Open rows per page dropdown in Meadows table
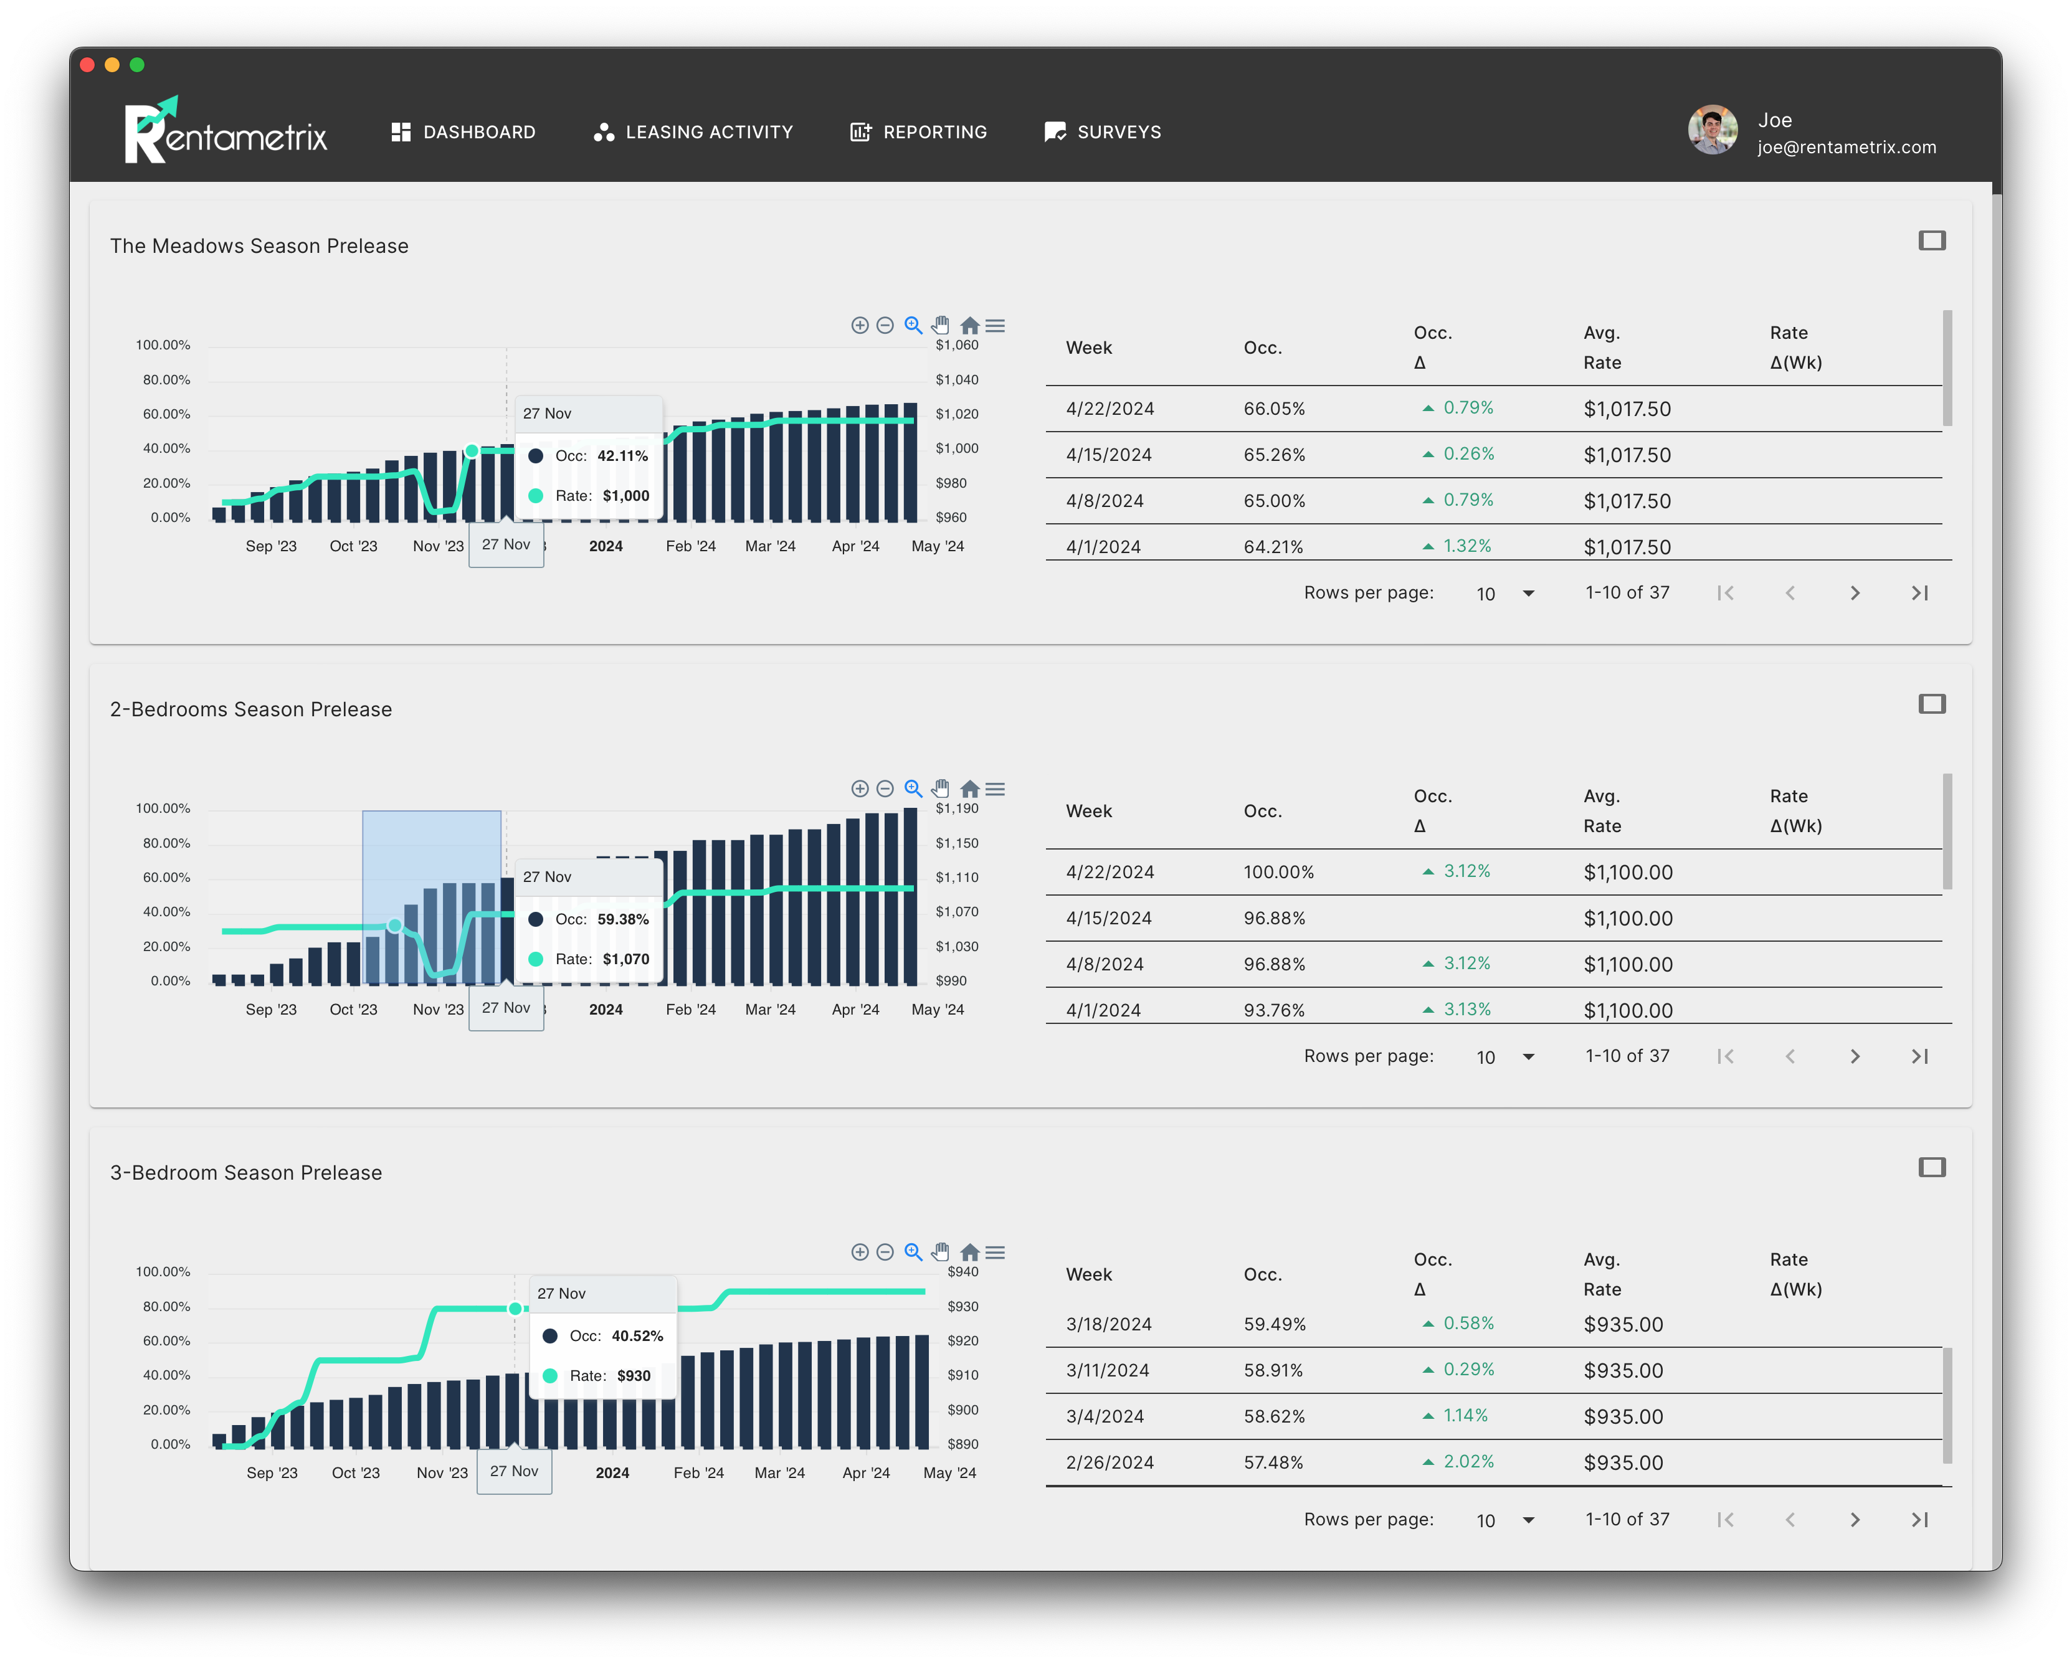This screenshot has height=1663, width=2072. 1505,594
